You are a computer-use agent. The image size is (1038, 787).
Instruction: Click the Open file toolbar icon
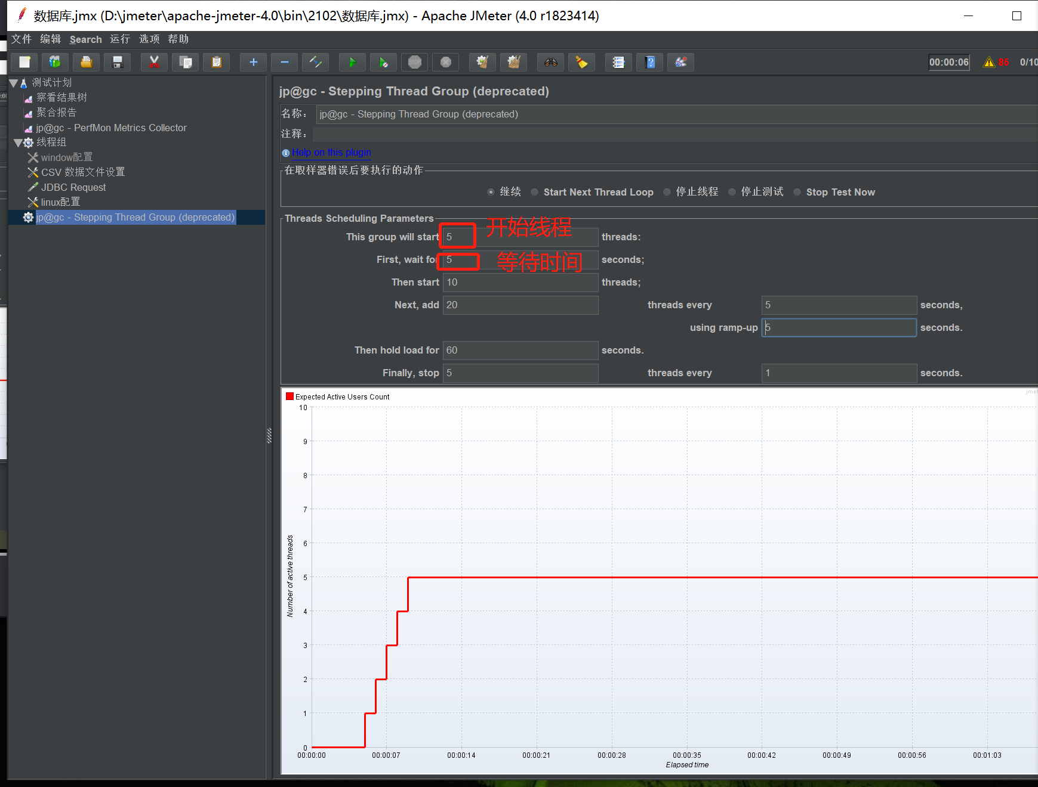(x=86, y=62)
